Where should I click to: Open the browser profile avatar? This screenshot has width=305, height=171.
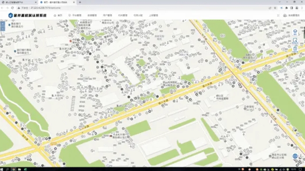tap(297, 8)
